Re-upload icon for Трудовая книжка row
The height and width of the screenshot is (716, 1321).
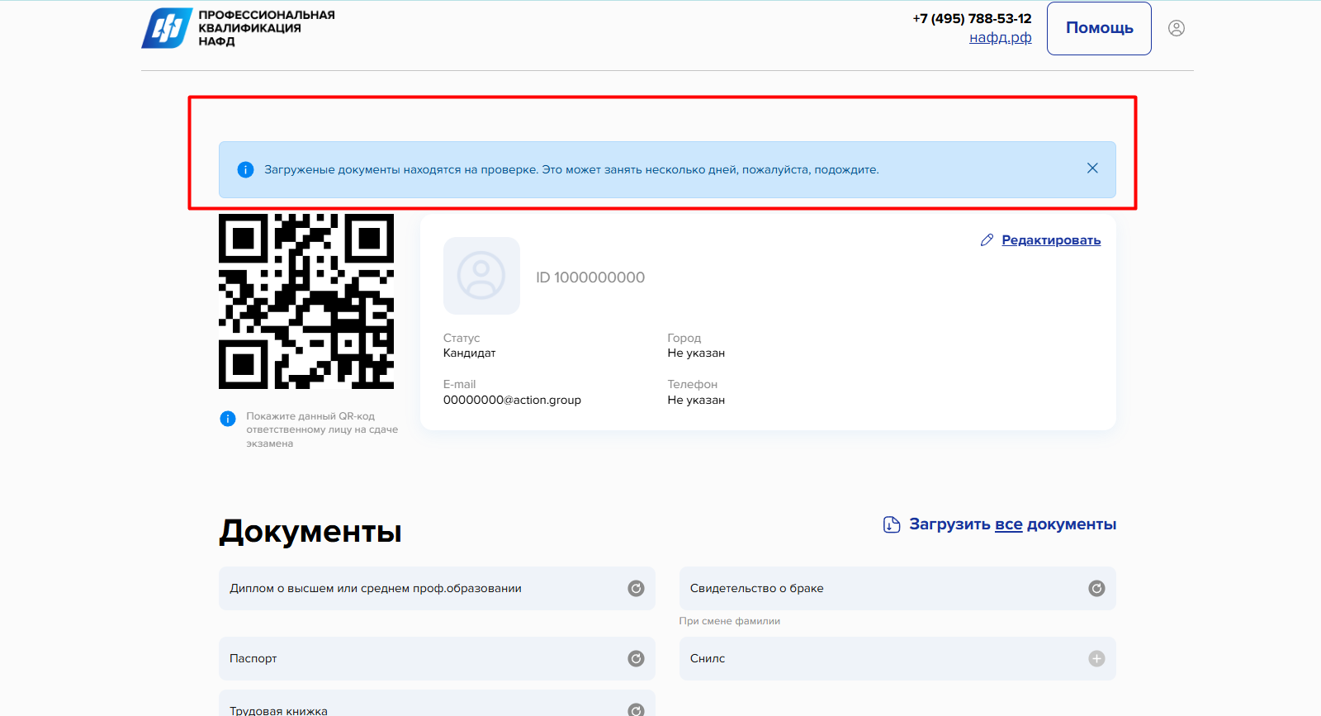(636, 710)
